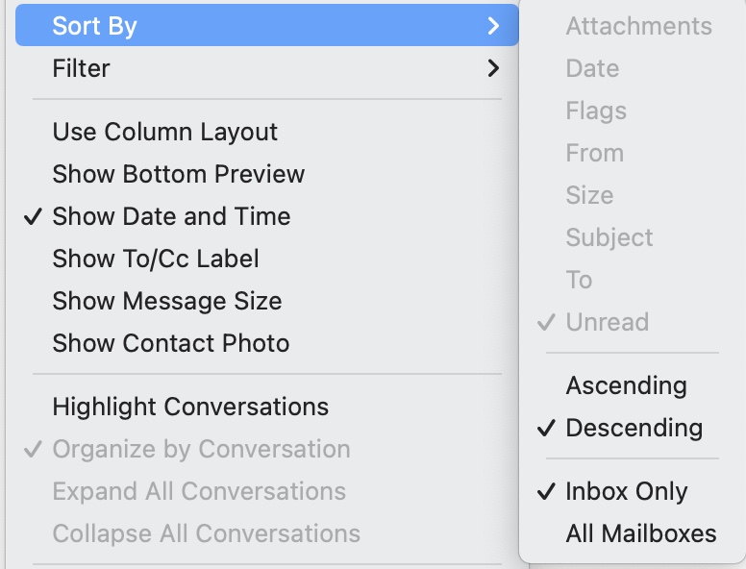Click Unread sort option

(607, 322)
